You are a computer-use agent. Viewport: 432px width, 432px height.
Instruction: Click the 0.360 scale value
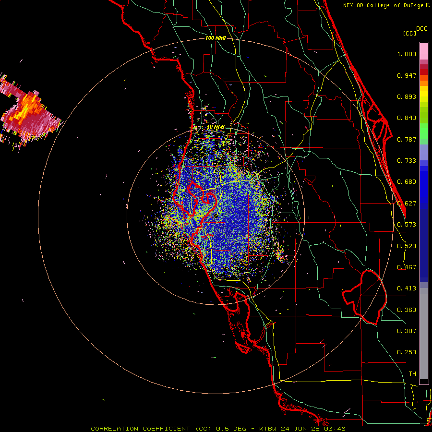coord(407,310)
